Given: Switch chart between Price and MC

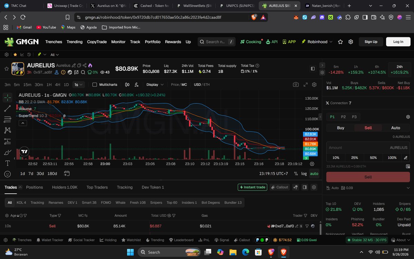Looking at the screenshot, I should pyautogui.click(x=179, y=85).
